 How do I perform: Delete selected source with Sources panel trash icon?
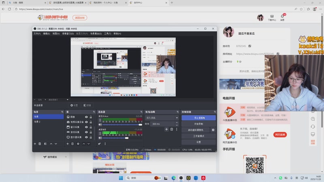point(72,144)
